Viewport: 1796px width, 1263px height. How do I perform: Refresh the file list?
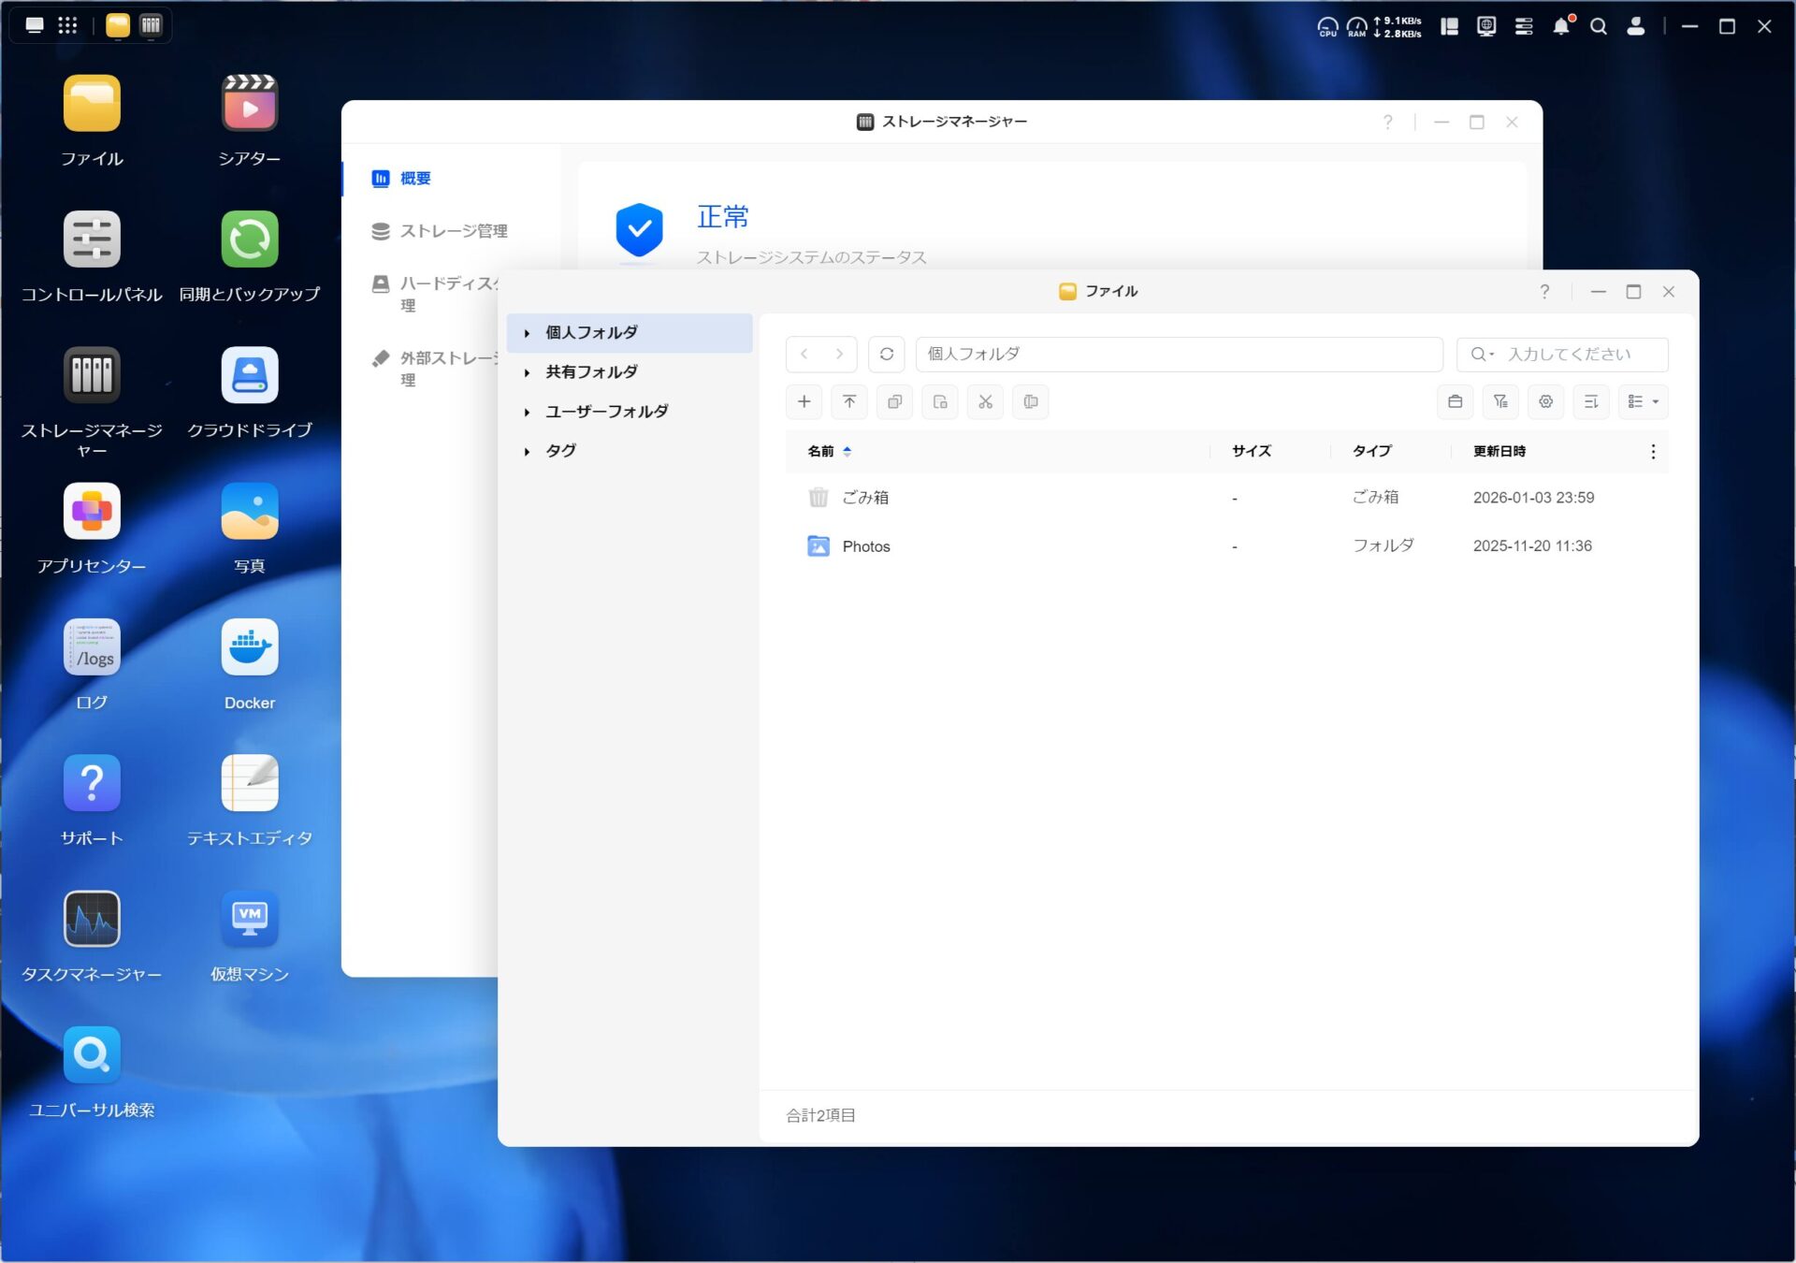coord(886,354)
